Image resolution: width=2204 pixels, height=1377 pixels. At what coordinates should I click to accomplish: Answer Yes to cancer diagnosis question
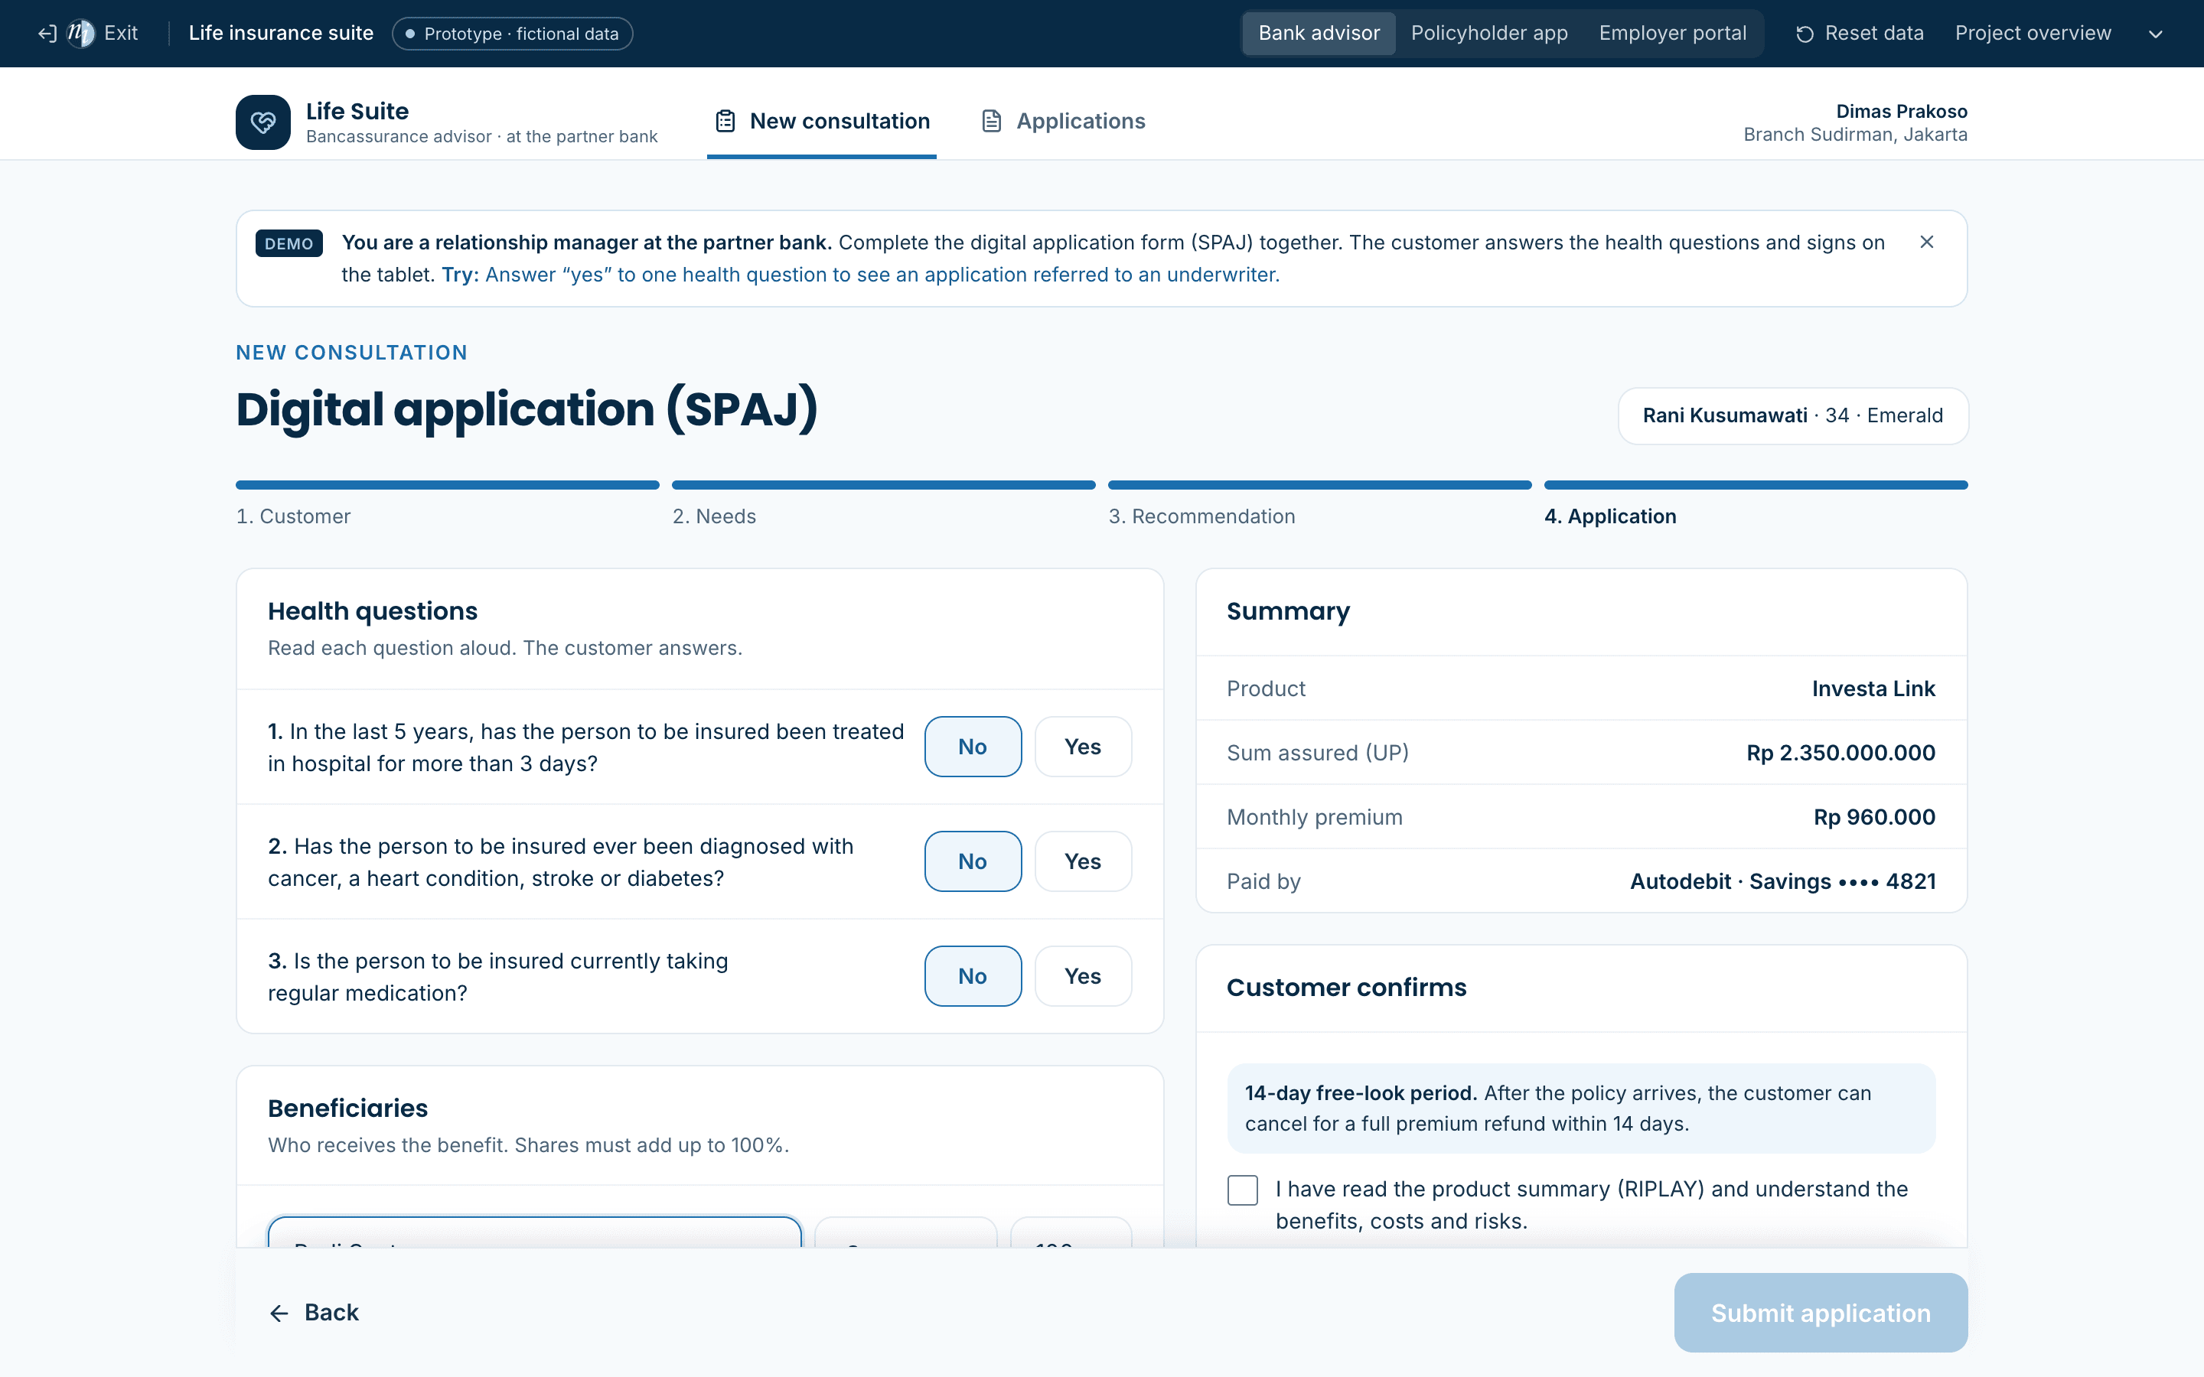point(1083,861)
